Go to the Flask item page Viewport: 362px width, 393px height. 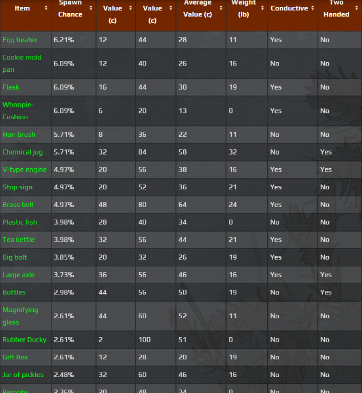pos(11,87)
